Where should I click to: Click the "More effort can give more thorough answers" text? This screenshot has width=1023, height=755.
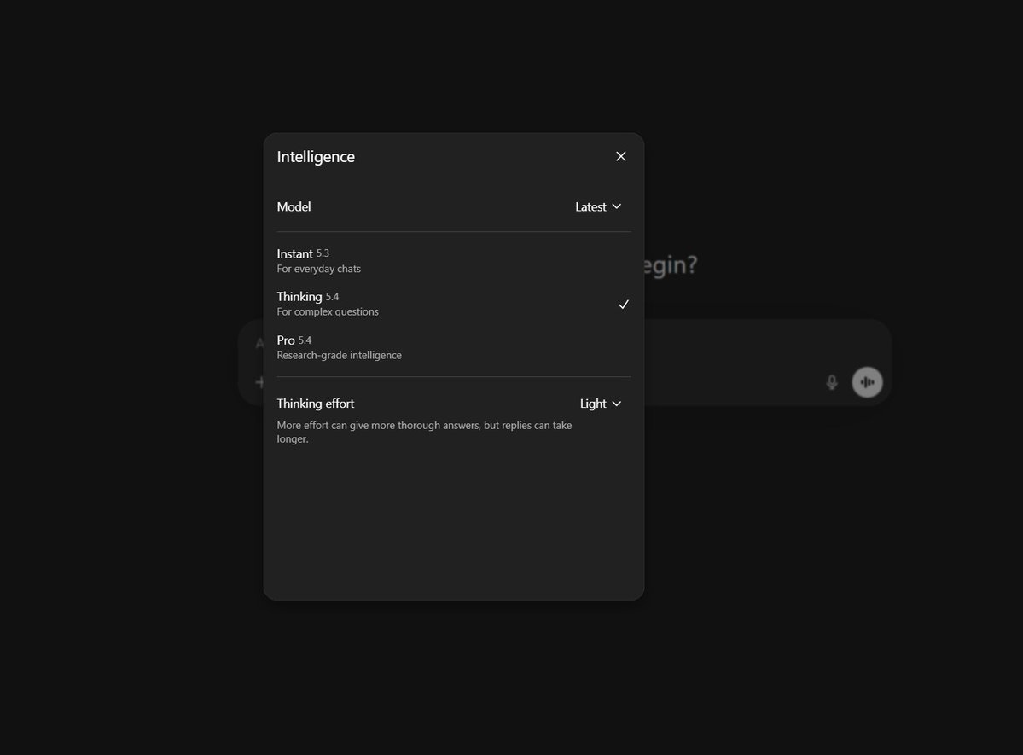pyautogui.click(x=424, y=432)
